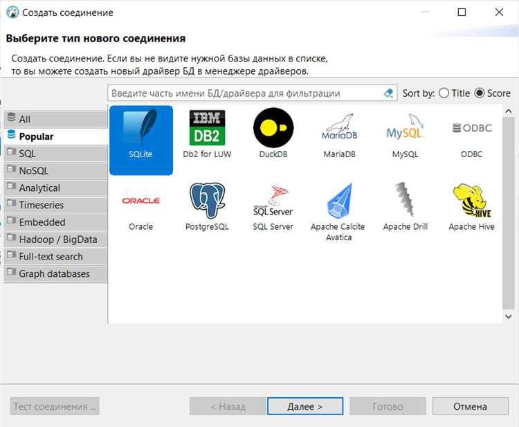Pick the DuckDB driver icon

point(273,128)
